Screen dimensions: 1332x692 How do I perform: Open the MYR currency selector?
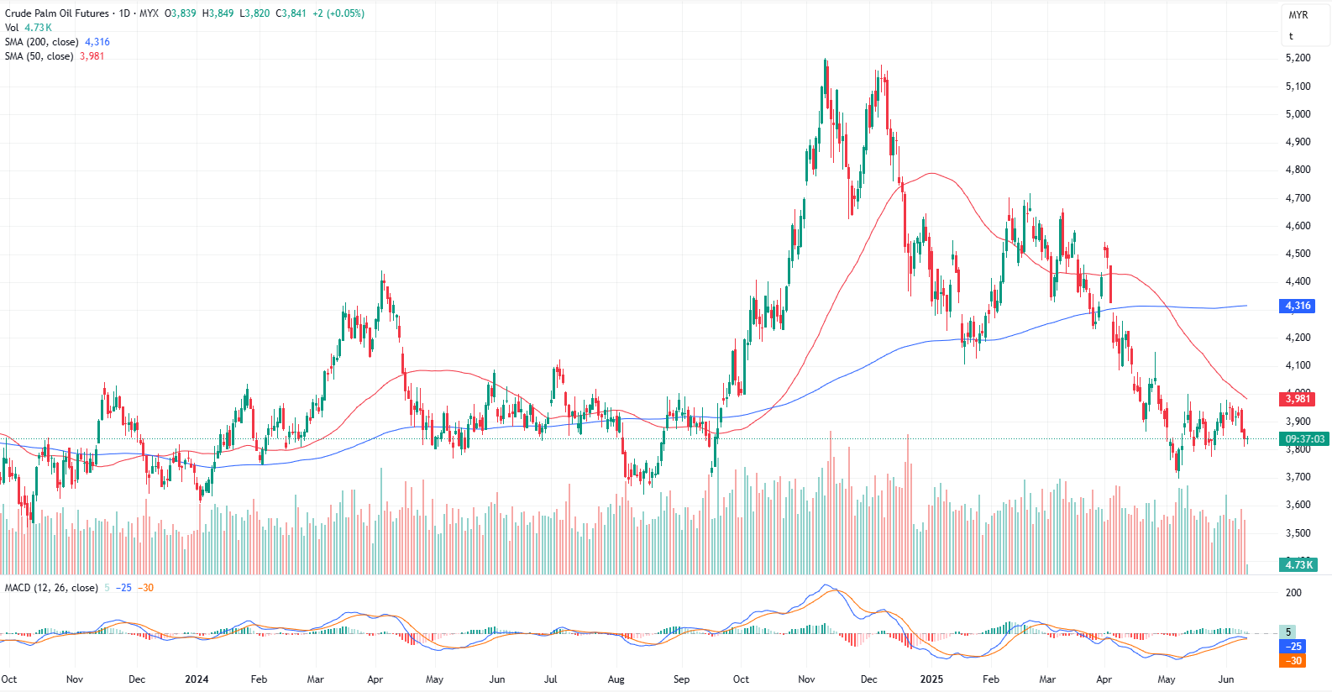pos(1298,15)
